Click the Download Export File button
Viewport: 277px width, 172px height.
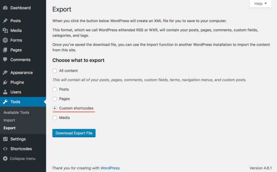coord(74,133)
